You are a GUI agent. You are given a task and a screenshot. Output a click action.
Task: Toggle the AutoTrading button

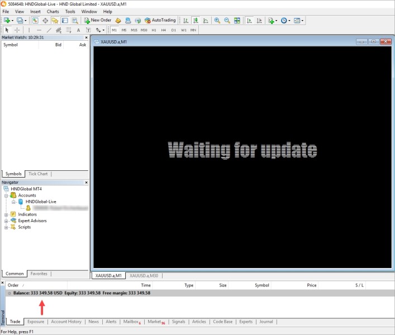click(160, 21)
